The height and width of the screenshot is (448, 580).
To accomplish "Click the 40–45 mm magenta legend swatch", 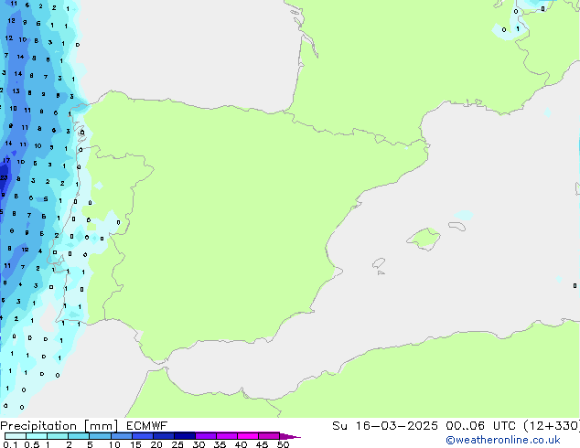I will point(248,436).
